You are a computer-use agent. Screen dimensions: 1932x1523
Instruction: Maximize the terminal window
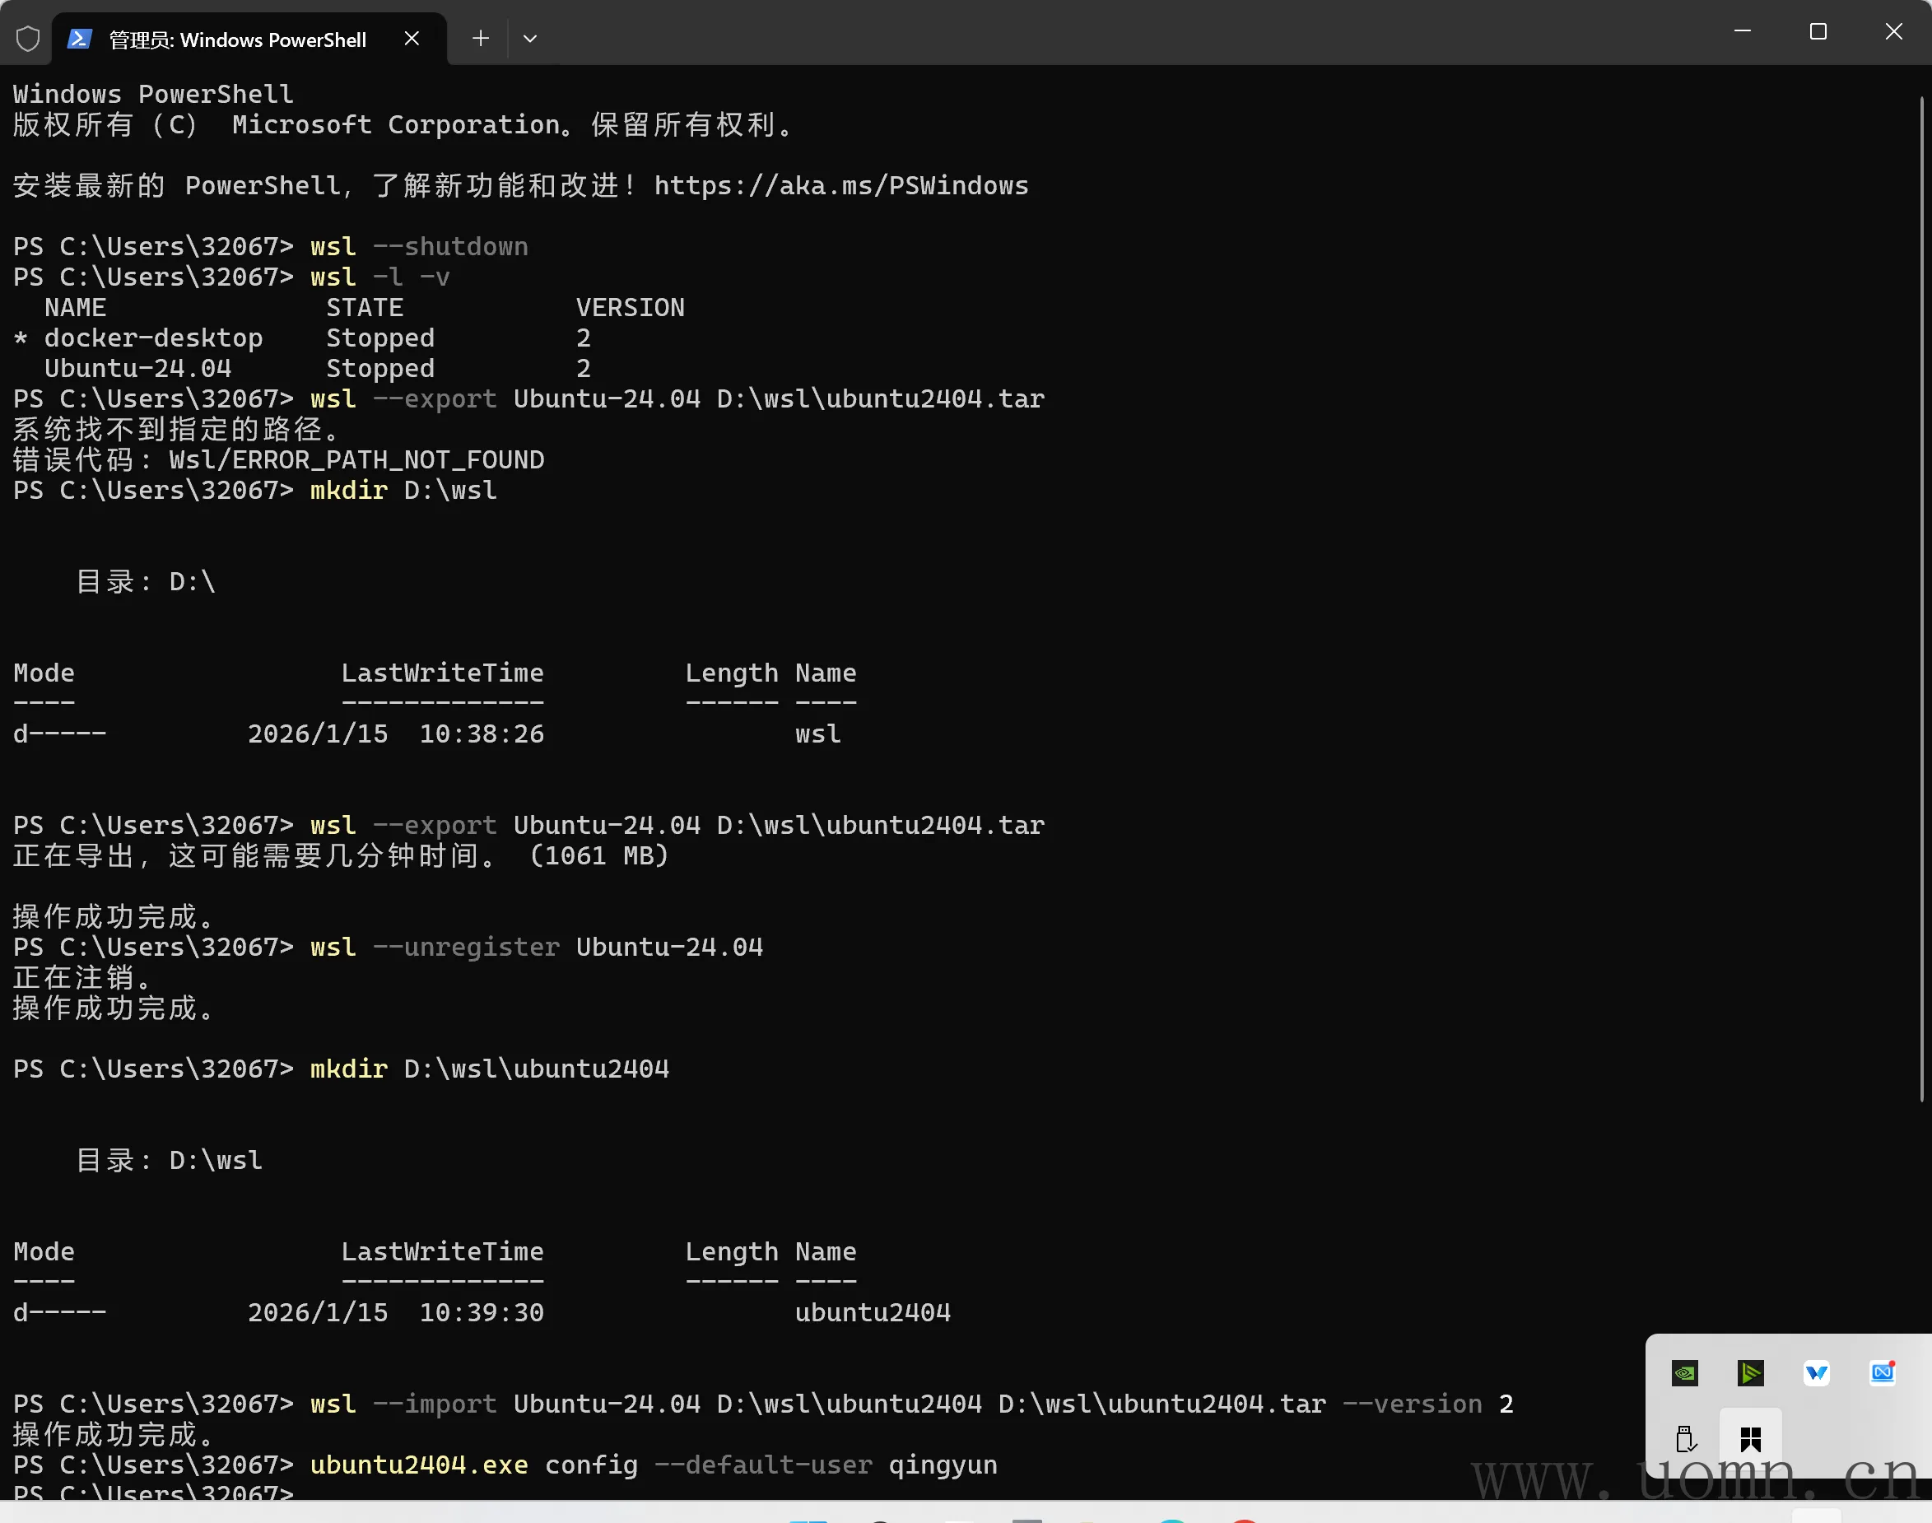[1818, 32]
